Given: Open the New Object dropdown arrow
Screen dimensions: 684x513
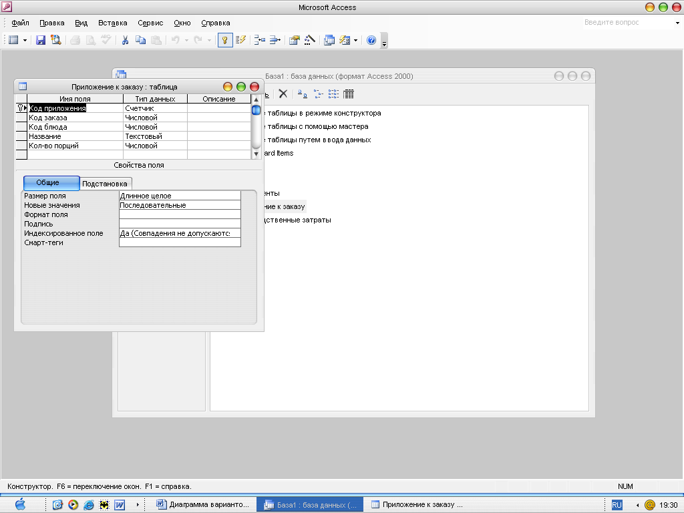Looking at the screenshot, I should 355,41.
